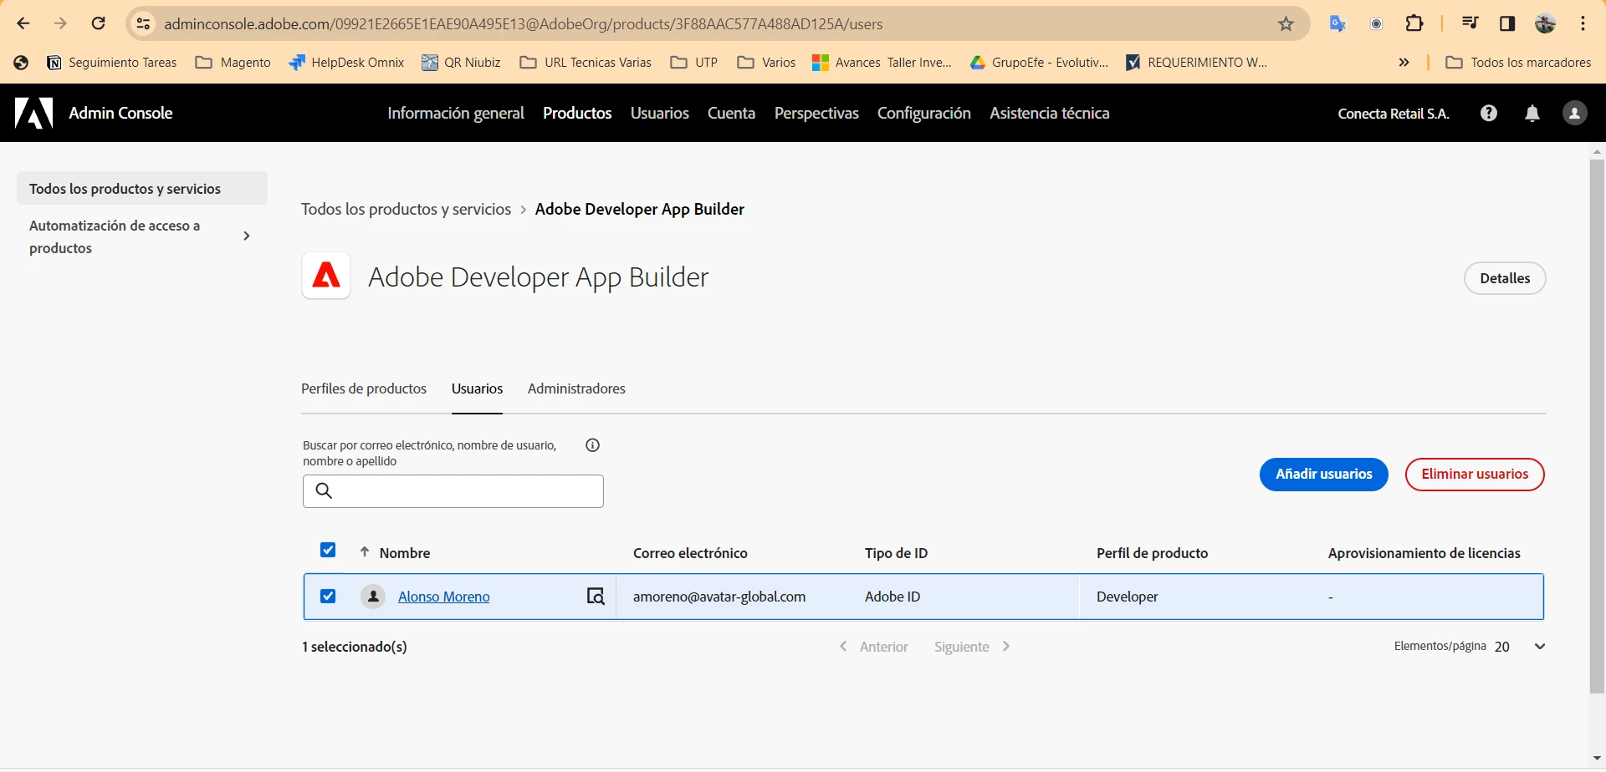Uncheck the Alonso Moreno row checkbox
This screenshot has height=772, width=1606.
click(328, 597)
